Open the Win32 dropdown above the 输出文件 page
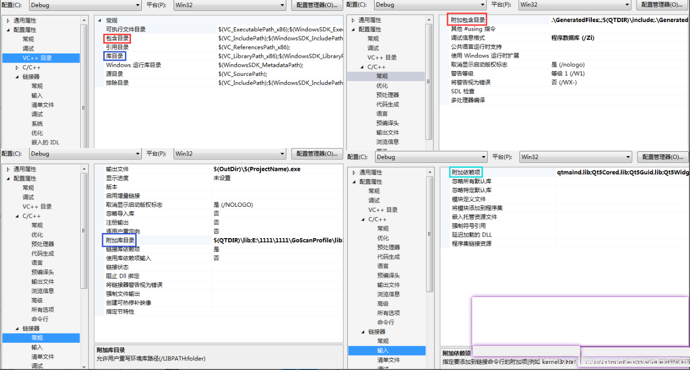Viewport: 690px width, 370px height. click(x=230, y=153)
